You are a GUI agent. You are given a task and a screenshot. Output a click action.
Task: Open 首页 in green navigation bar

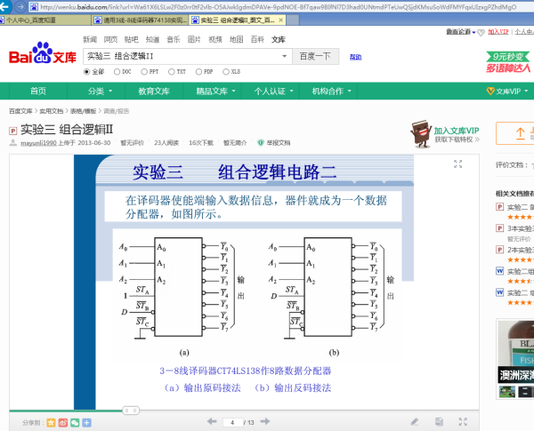point(38,92)
